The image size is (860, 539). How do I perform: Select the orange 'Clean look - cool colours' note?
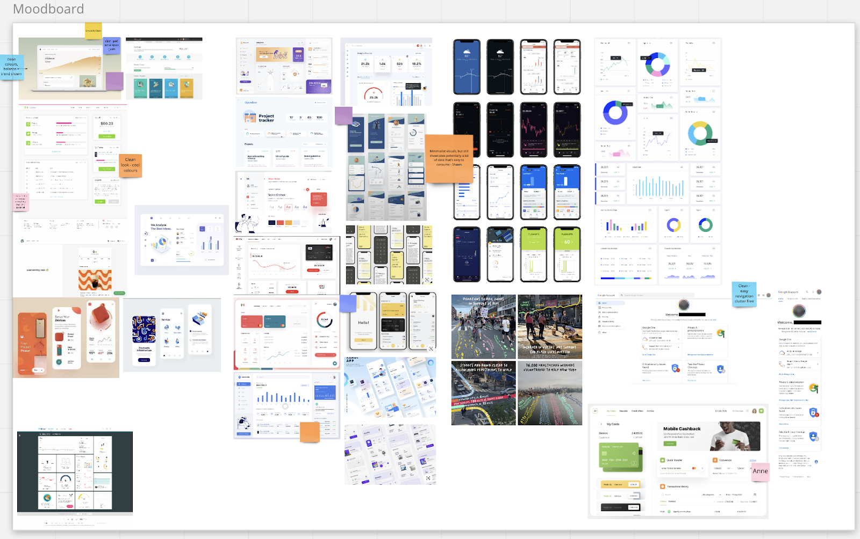[x=130, y=165]
